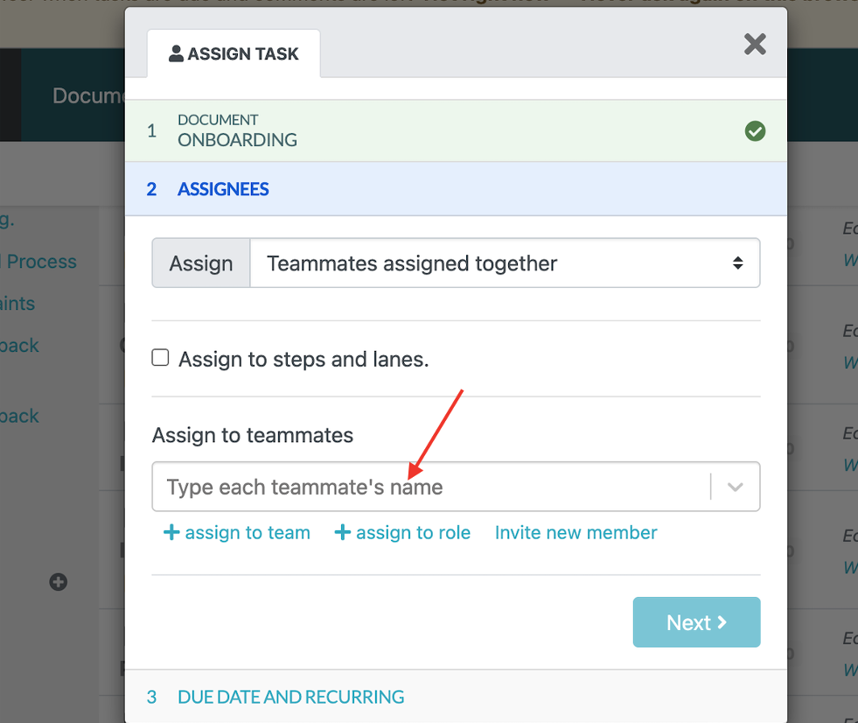Click the green checkmark on Document step

(x=755, y=131)
